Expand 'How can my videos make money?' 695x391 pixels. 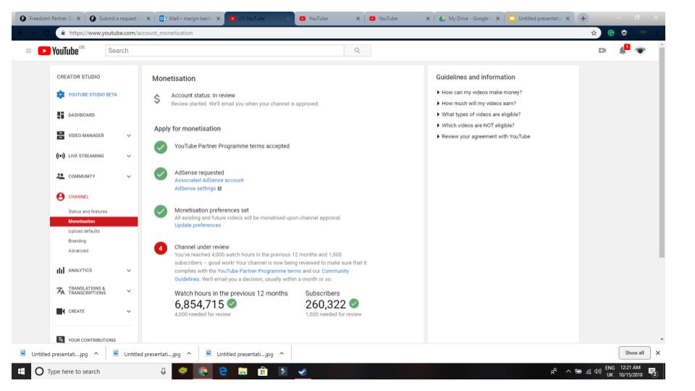tap(481, 92)
